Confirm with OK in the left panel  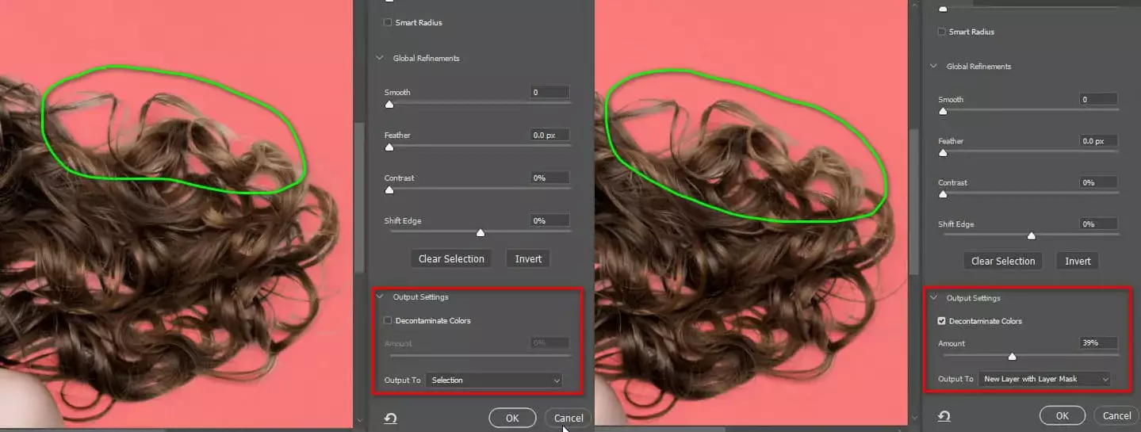512,418
